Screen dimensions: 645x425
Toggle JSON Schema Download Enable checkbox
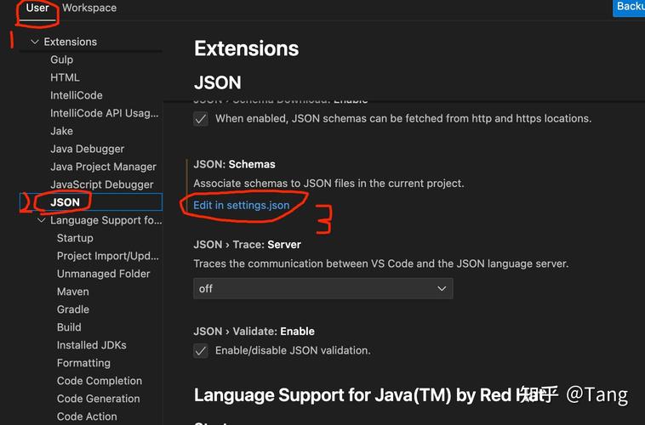click(201, 119)
